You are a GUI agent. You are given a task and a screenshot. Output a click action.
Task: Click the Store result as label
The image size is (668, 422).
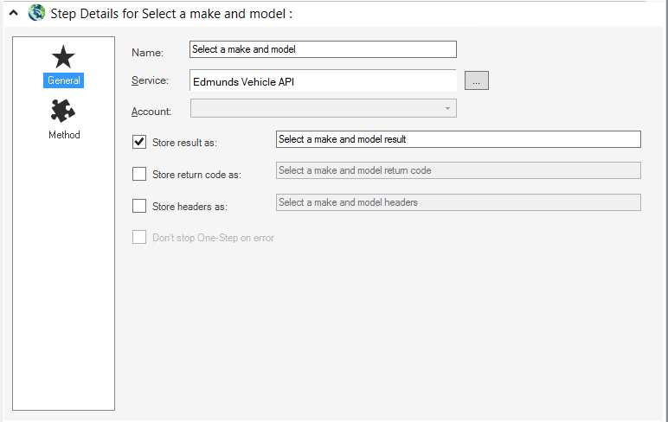tap(184, 143)
